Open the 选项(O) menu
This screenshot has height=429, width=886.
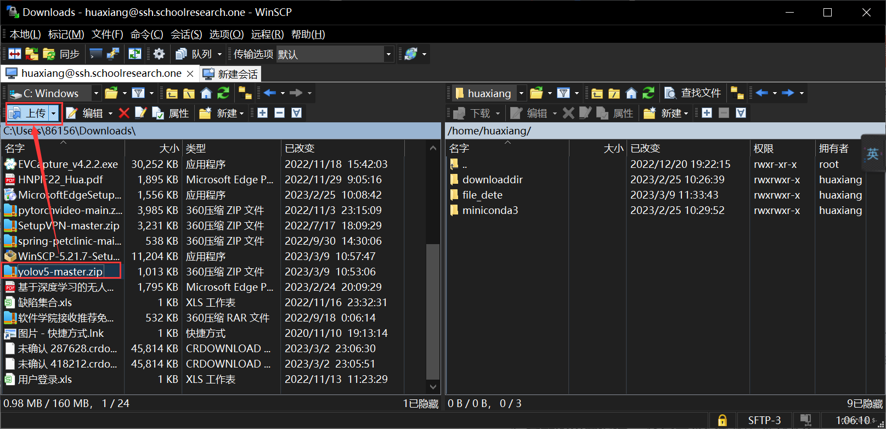click(227, 35)
